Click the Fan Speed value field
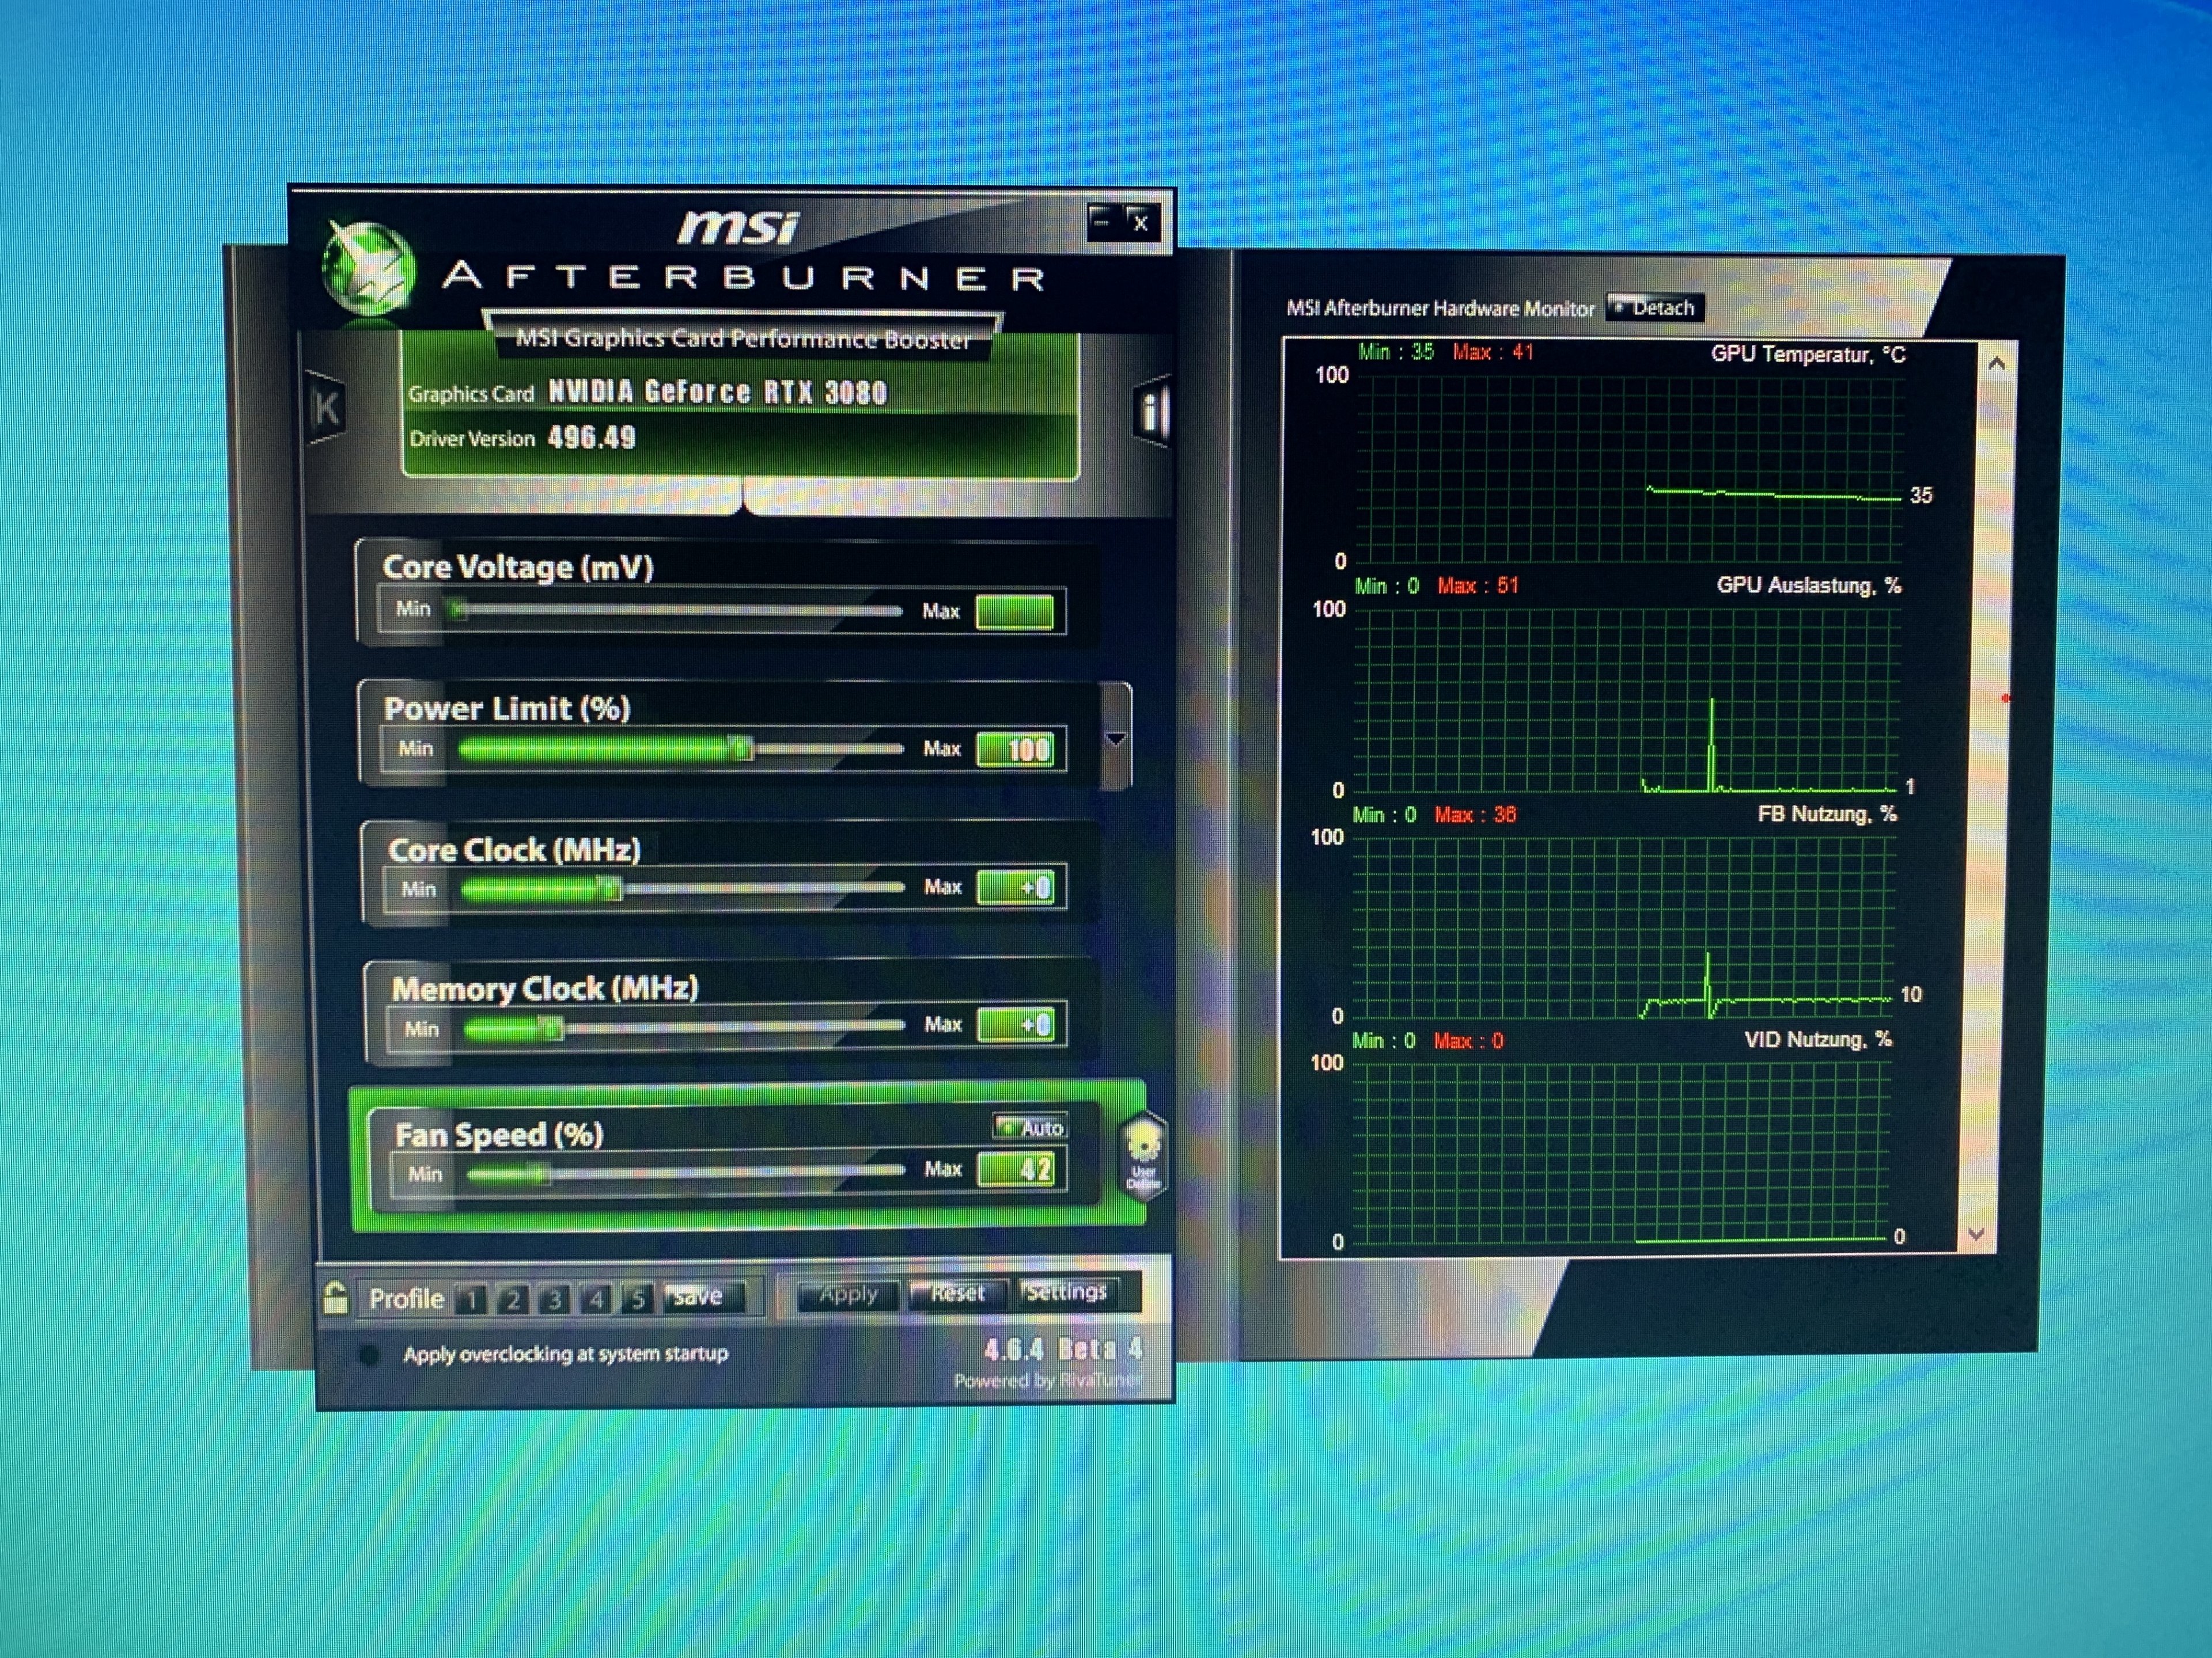The height and width of the screenshot is (1658, 2212). pyautogui.click(x=1016, y=1169)
